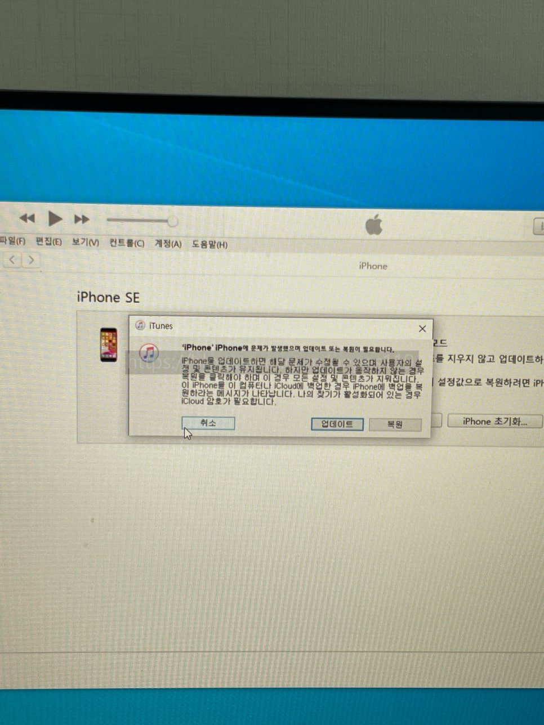Open the 계정(A) menu
This screenshot has height=725, width=544.
(168, 244)
